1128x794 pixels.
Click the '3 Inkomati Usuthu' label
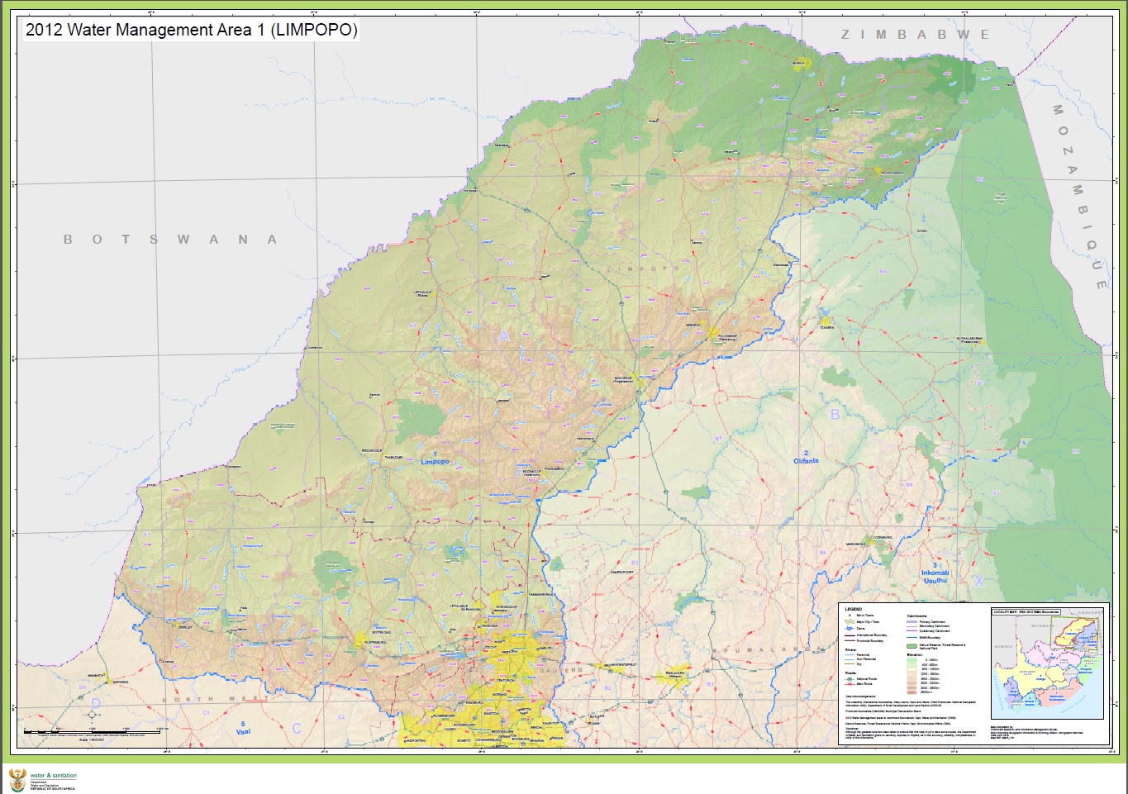point(935,573)
